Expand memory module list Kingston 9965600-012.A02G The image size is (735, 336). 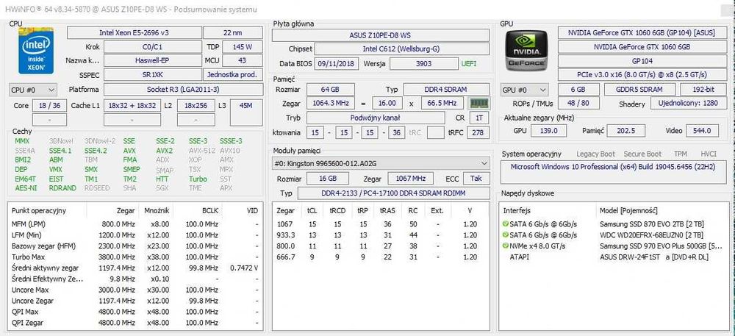coord(381,163)
